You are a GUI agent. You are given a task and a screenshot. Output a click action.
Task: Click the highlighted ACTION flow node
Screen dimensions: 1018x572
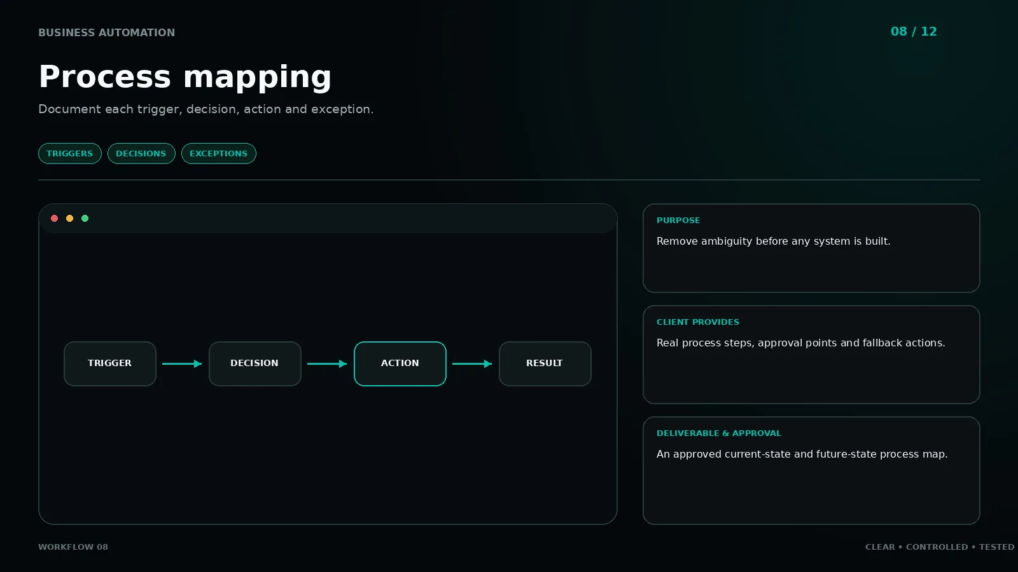(400, 364)
